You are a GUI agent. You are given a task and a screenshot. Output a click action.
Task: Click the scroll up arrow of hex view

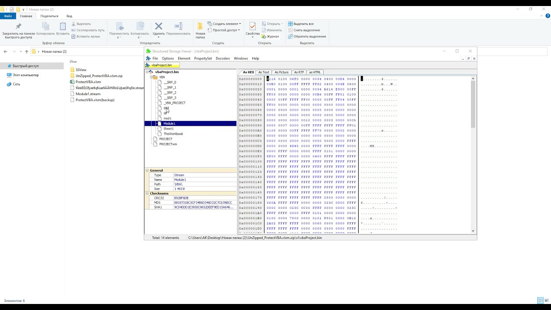click(473, 79)
